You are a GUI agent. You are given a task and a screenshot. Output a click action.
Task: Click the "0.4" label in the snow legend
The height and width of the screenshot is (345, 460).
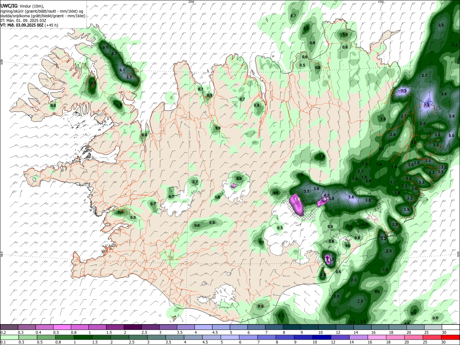38,333
